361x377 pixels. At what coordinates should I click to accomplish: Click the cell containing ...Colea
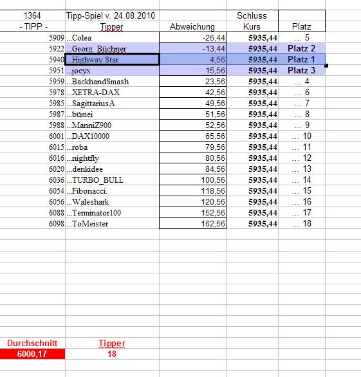click(x=112, y=37)
